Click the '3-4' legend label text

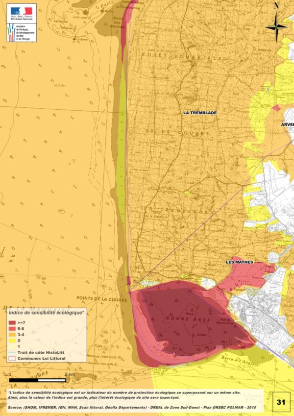tap(21, 335)
